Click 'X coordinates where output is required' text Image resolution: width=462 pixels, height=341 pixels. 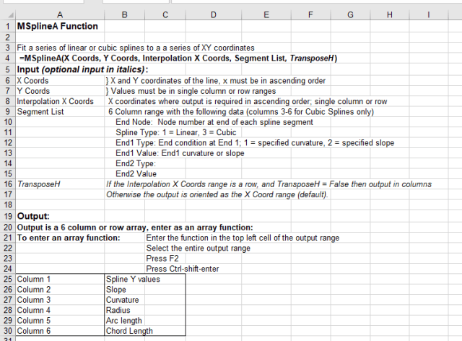248,101
